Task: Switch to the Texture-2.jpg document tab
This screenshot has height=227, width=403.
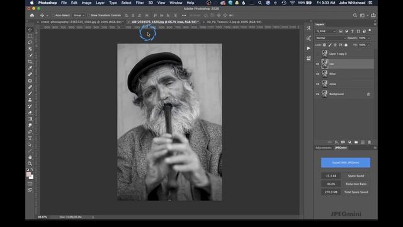Action: click(234, 22)
